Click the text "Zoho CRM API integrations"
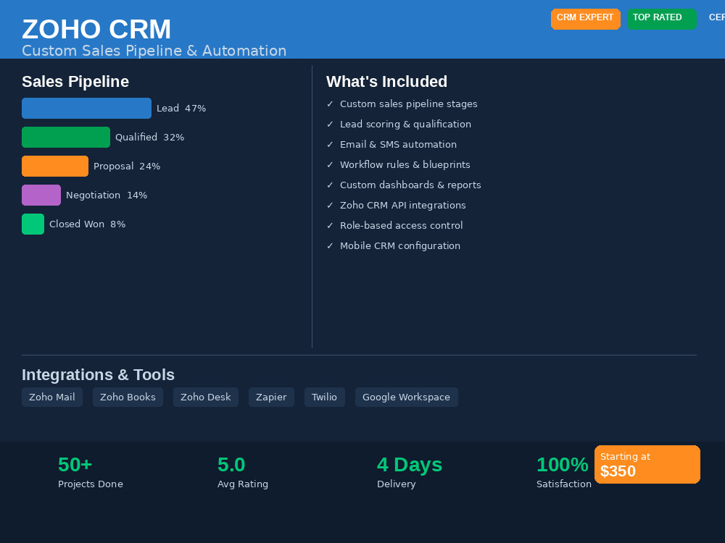 pyautogui.click(x=402, y=206)
